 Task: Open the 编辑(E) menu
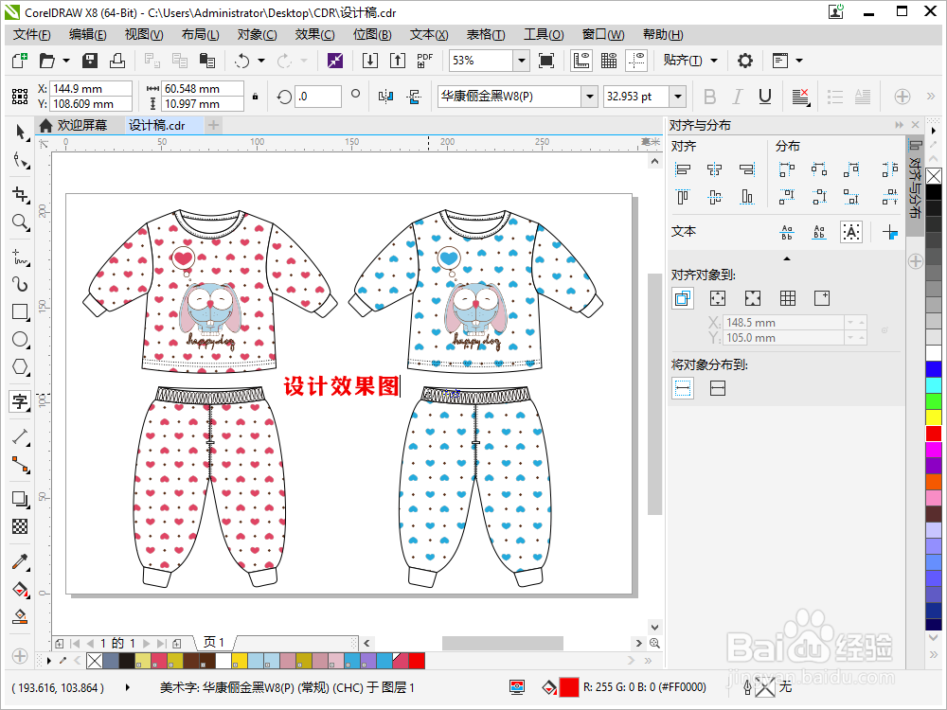[87, 34]
